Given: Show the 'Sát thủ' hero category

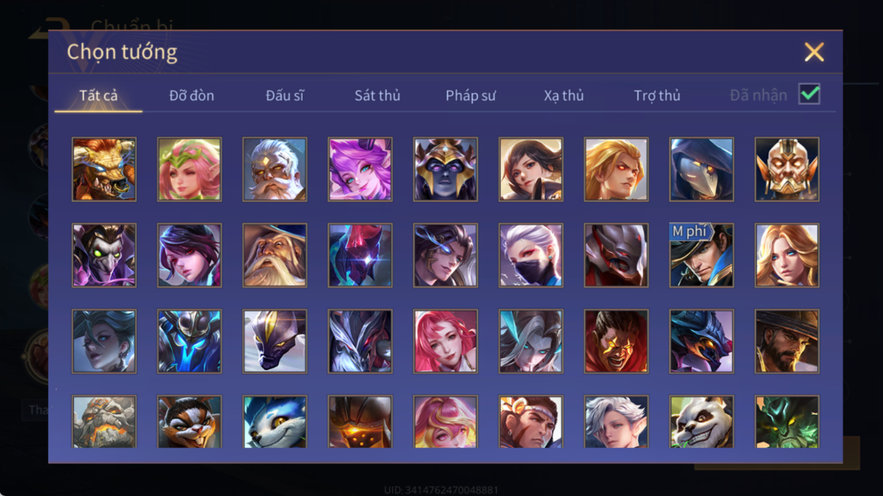Looking at the screenshot, I should click(377, 95).
